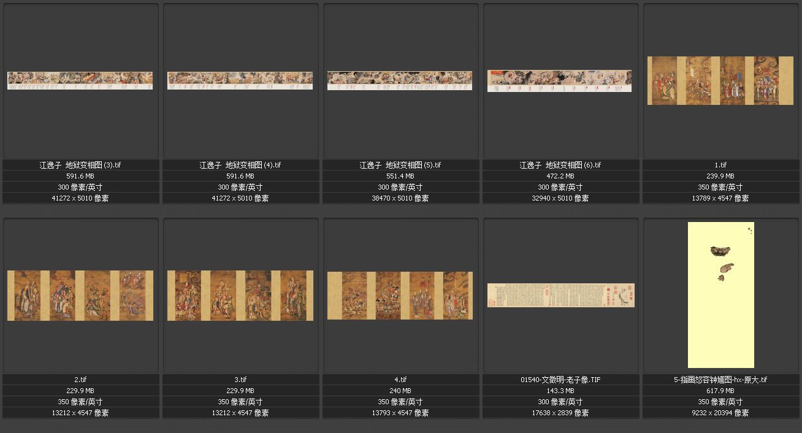Pick the 江逸子 地狱变相图 (6).tif thumbnail image

point(560,81)
